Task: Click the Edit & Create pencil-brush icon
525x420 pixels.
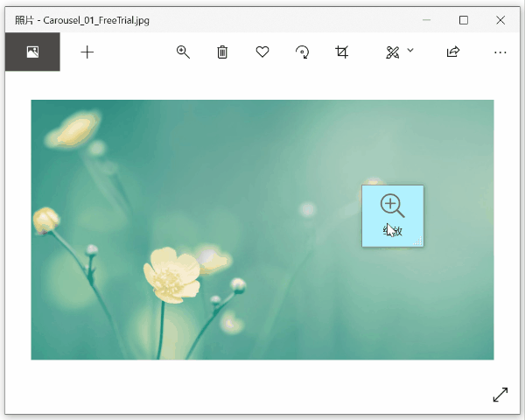Action: pos(392,52)
